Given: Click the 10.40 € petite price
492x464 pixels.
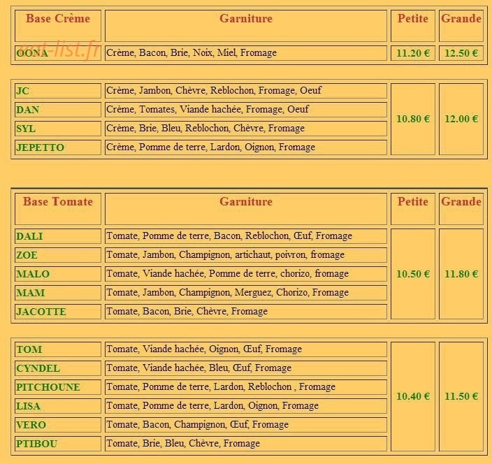Looking at the screenshot, I should (412, 396).
